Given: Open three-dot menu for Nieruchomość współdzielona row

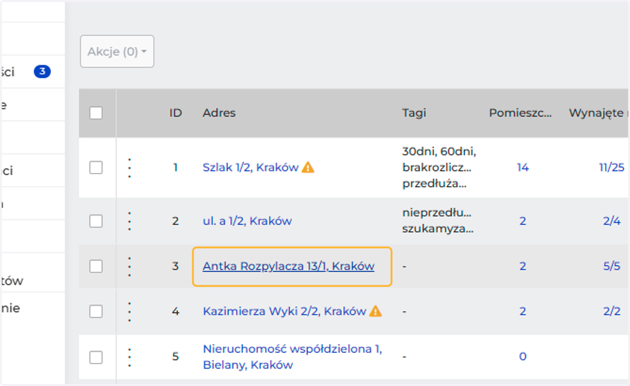Looking at the screenshot, I should [130, 357].
